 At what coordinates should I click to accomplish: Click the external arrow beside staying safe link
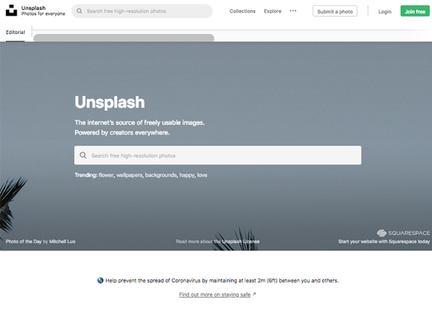coord(254,294)
